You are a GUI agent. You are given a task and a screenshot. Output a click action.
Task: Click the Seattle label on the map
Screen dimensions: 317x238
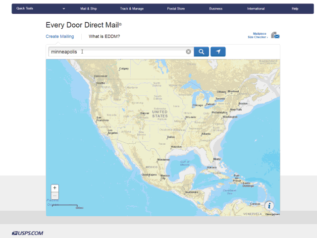tap(101, 83)
